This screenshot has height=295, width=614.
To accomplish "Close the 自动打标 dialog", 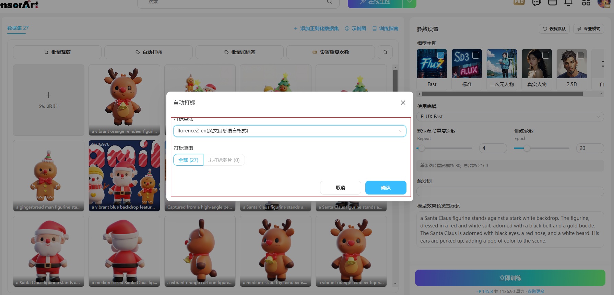I will 403,103.
